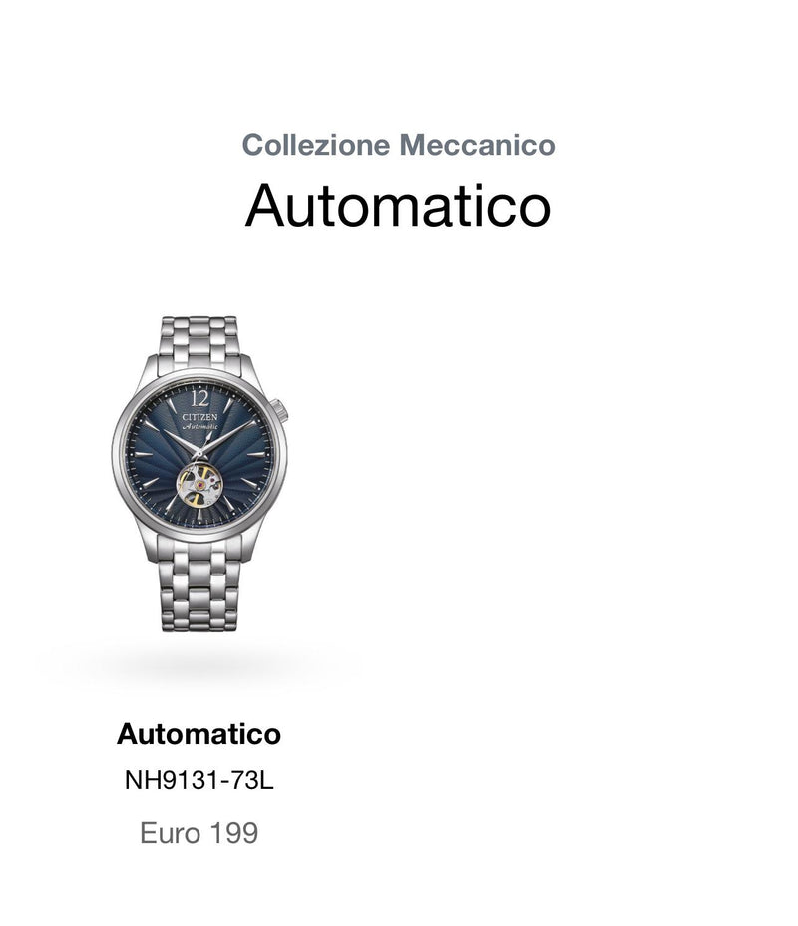Screen dimensions: 798x926
Task: Click the watch's open-heart balance wheel window
Action: (200, 485)
